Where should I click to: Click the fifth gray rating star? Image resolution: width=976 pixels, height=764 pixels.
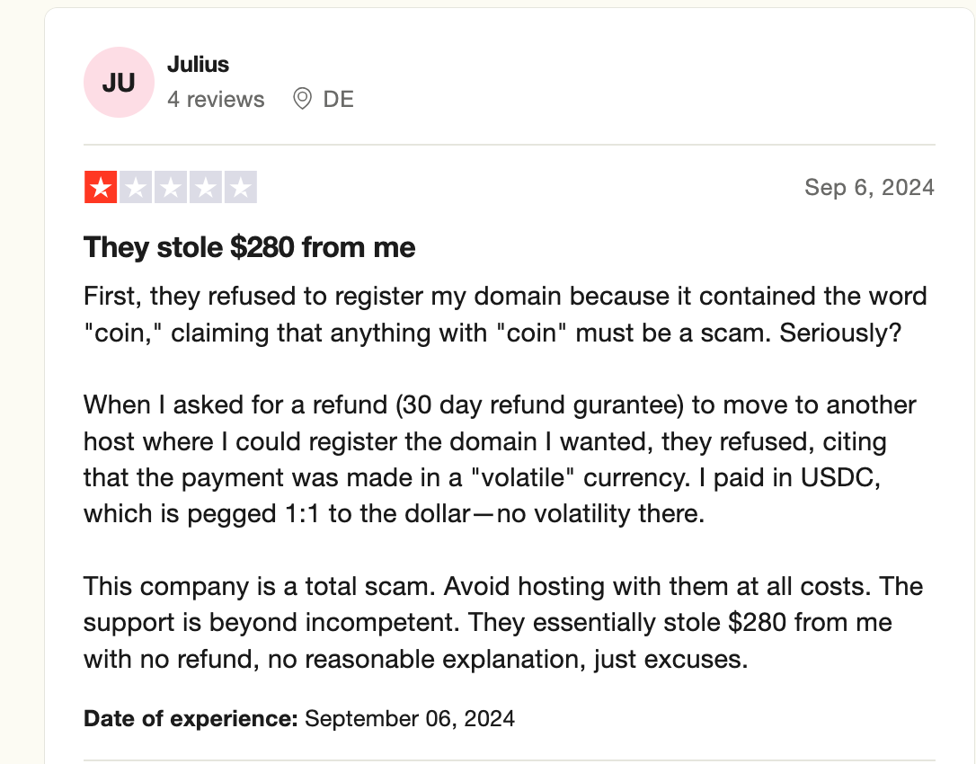tap(241, 187)
